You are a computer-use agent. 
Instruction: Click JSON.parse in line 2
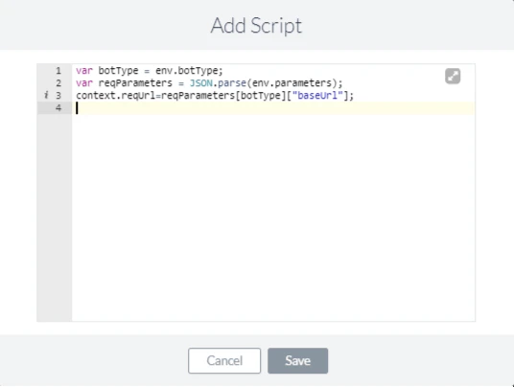pyautogui.click(x=218, y=83)
